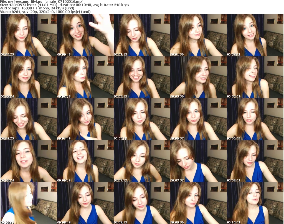Select the thumbnail frame stamped 00:04:49
The height and width of the screenshot is (224, 284).
click(85, 119)
